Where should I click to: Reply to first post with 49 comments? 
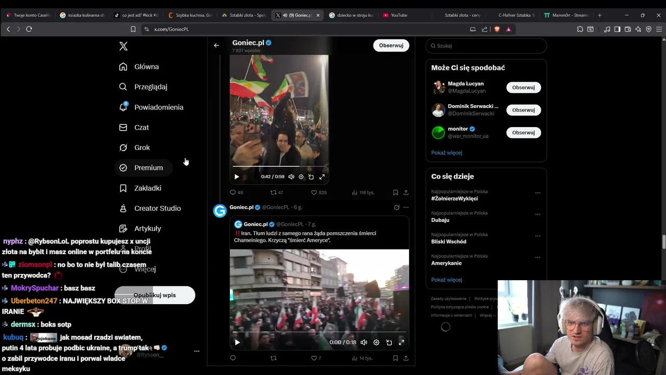point(237,193)
